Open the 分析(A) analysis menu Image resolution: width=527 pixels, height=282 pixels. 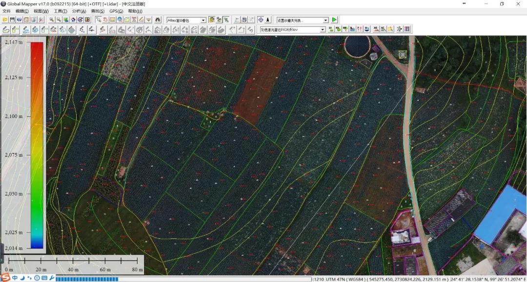tap(79, 11)
